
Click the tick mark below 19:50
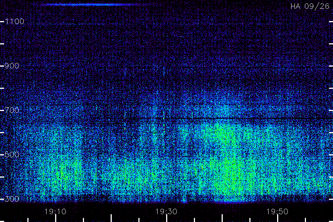coord(277,218)
